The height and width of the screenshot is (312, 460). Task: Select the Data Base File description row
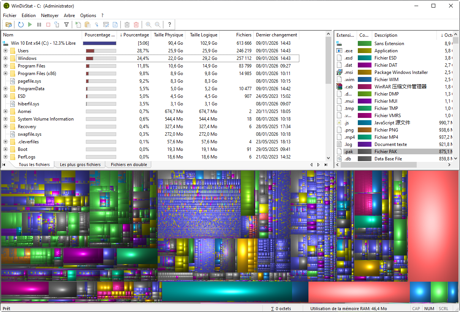388,159
